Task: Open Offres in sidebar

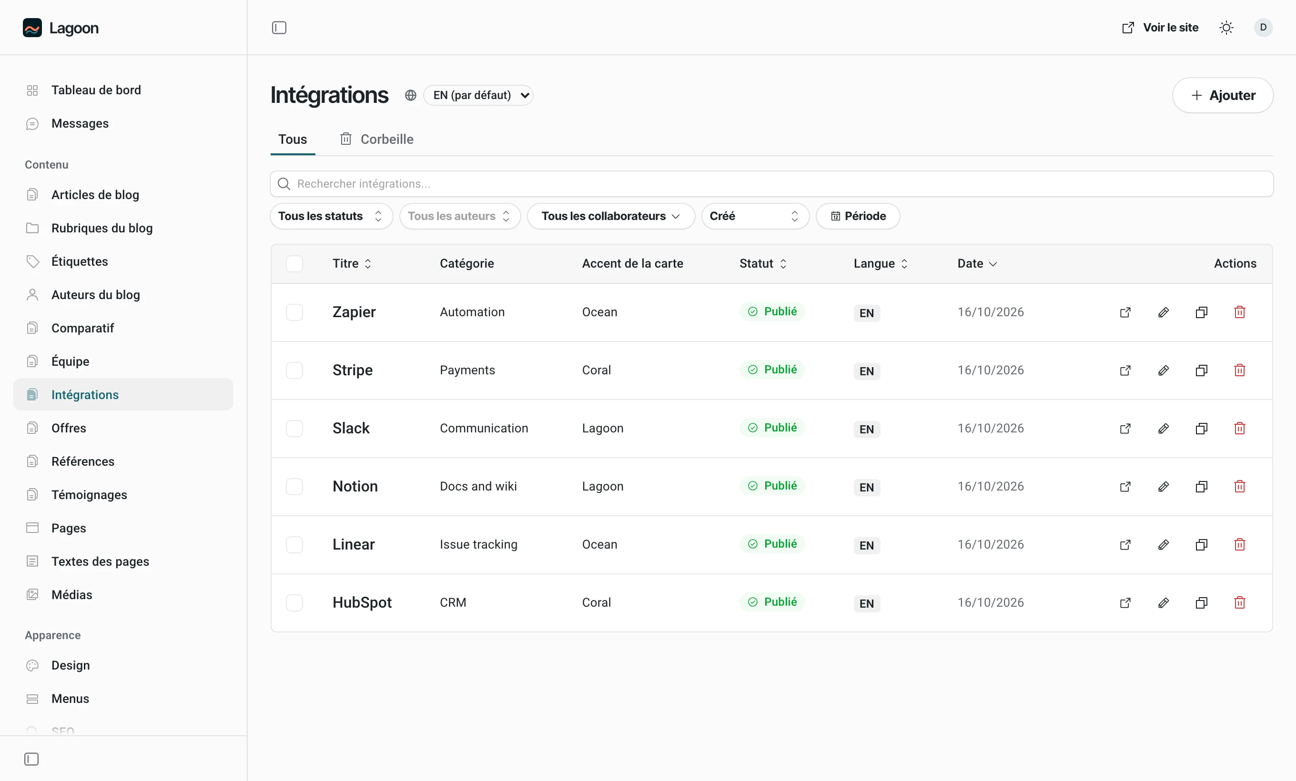Action: (x=123, y=428)
